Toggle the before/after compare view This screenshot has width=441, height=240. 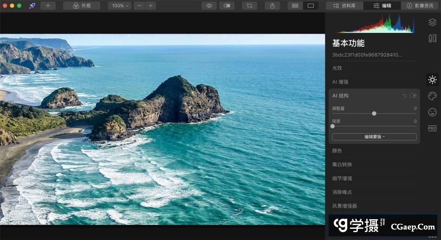227,6
